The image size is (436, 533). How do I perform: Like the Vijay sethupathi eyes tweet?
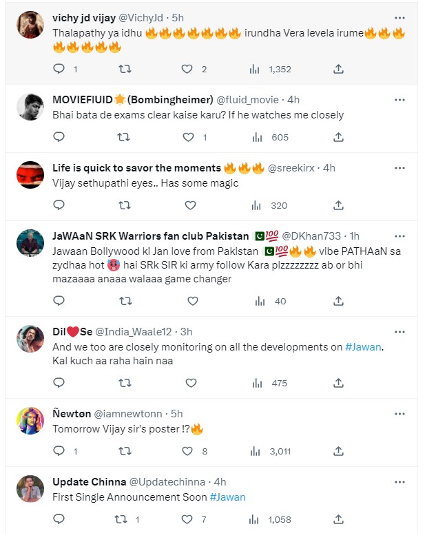tap(189, 205)
